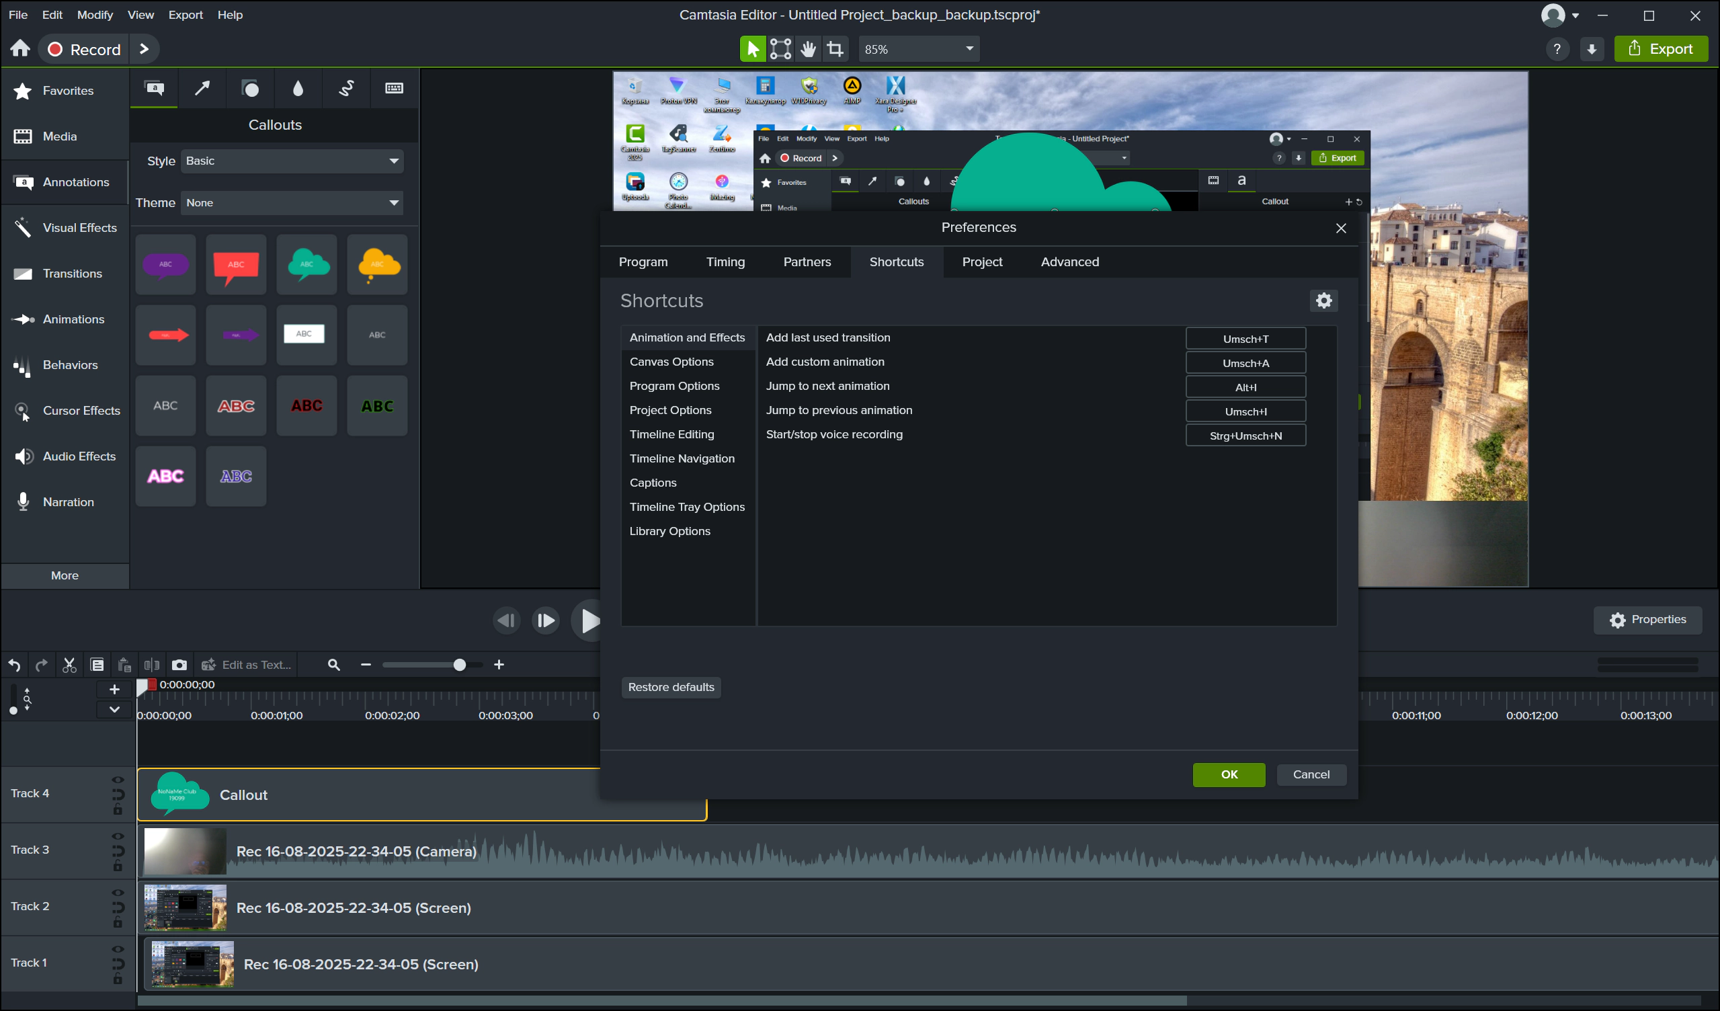Take a snapshot with the camera icon
This screenshot has width=1720, height=1011.
(179, 665)
